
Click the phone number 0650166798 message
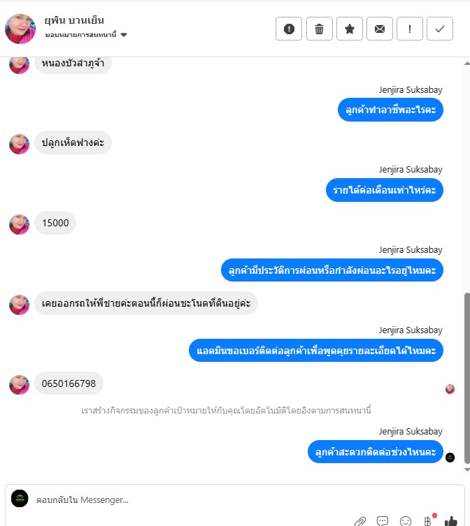pos(69,383)
